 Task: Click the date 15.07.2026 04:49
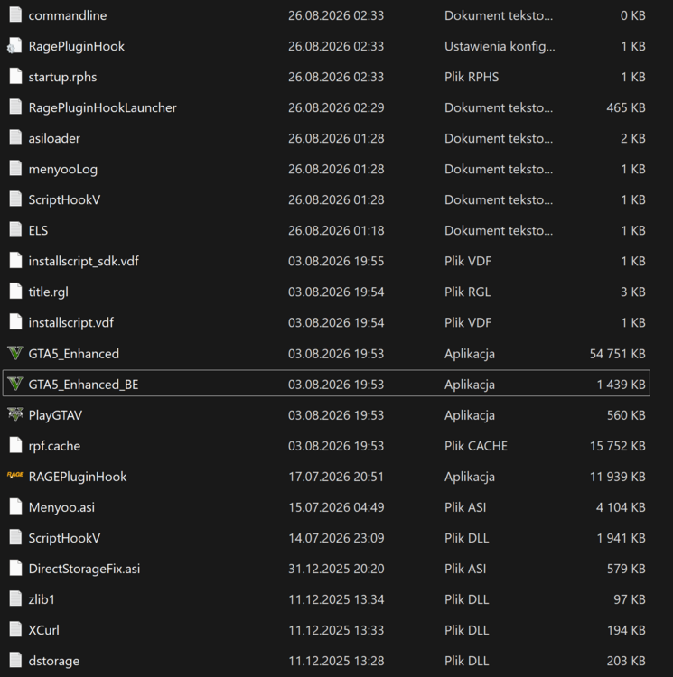click(336, 507)
